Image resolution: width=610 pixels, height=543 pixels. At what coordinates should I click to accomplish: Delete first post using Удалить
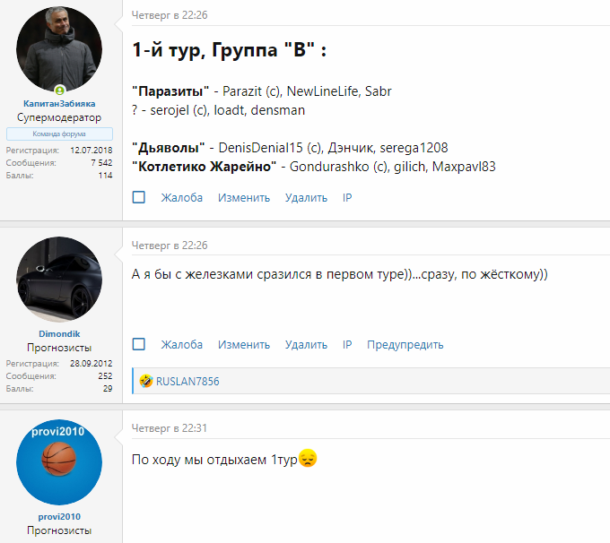coord(306,198)
